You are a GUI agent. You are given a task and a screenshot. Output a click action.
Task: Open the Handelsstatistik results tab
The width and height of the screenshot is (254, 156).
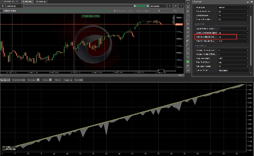[x=19, y=80]
